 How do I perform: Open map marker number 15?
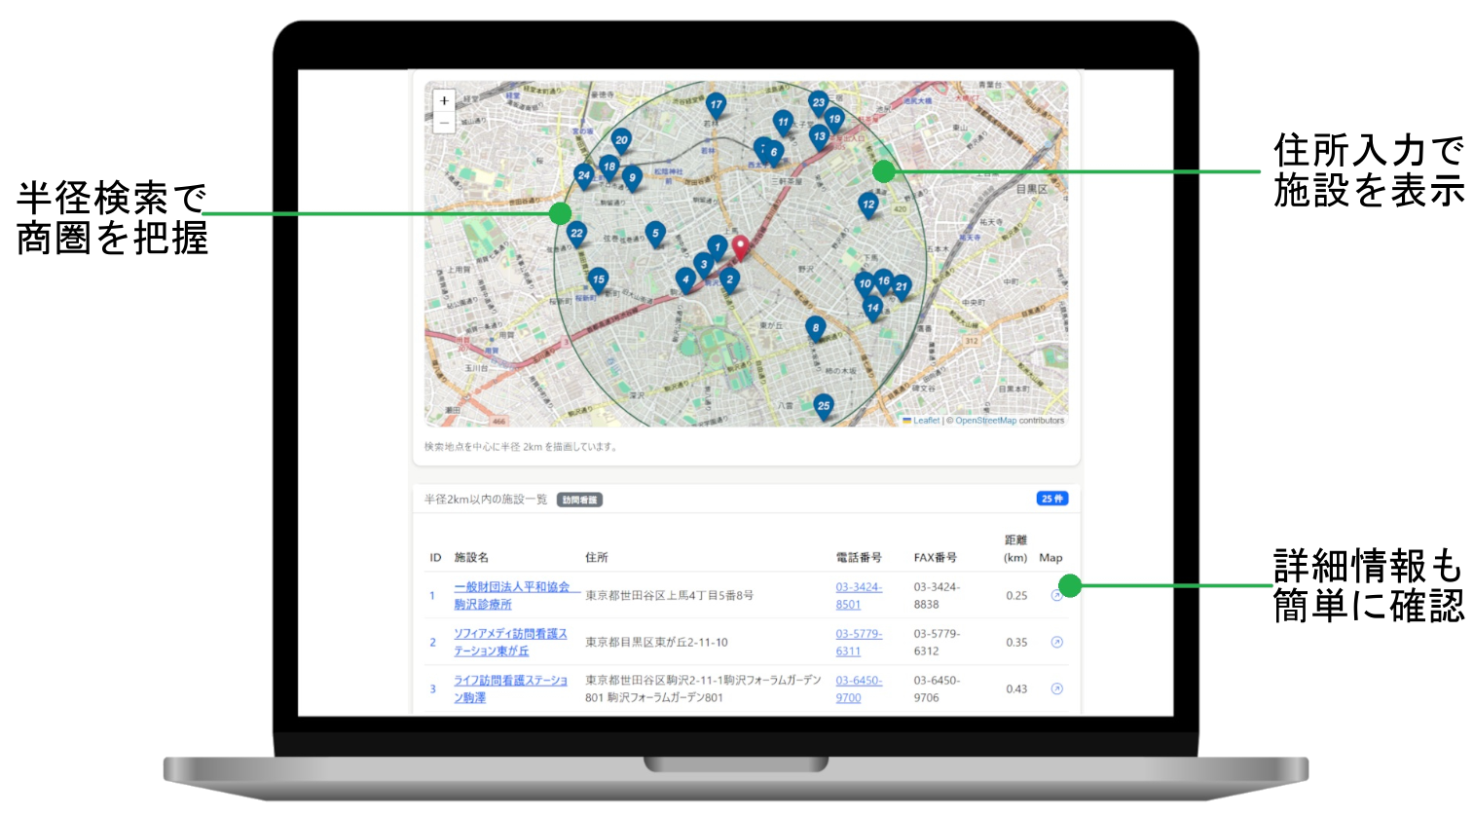tap(598, 279)
